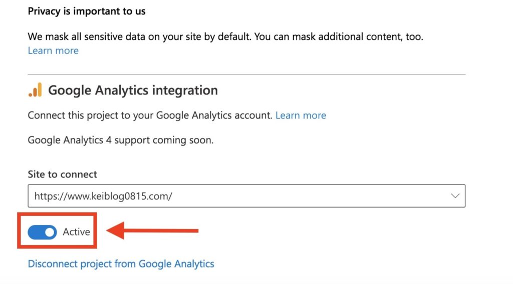Image resolution: width=513 pixels, height=284 pixels.
Task: Click the Google Analytics bar chart icon
Action: (35, 90)
